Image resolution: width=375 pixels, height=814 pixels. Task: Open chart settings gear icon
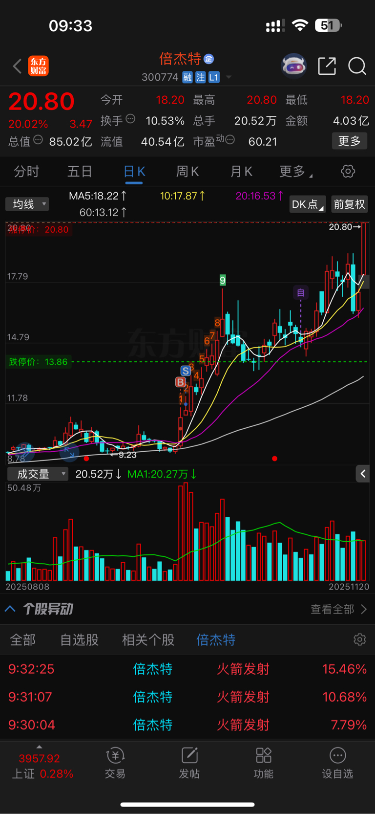[x=348, y=172]
